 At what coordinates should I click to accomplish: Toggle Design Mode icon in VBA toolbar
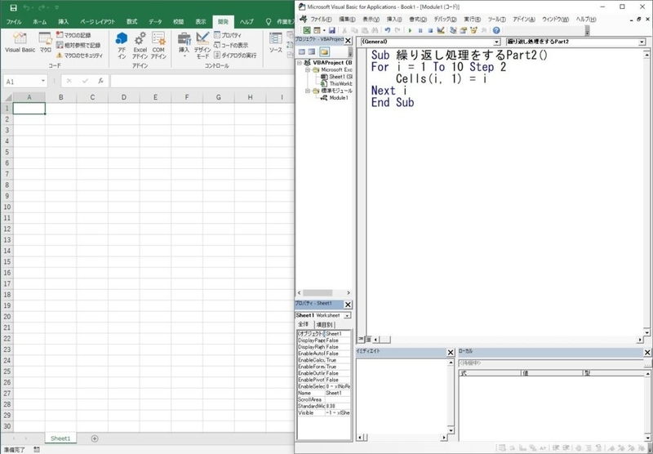pyautogui.click(x=441, y=30)
